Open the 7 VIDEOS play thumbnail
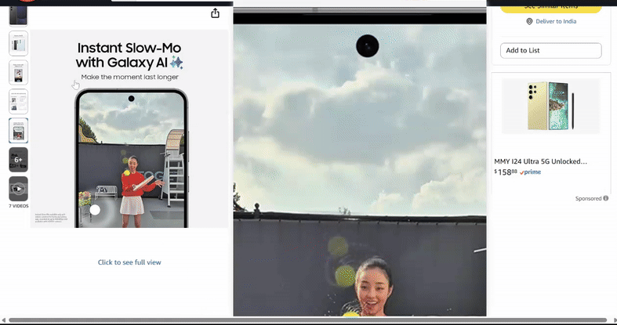 coord(18,189)
